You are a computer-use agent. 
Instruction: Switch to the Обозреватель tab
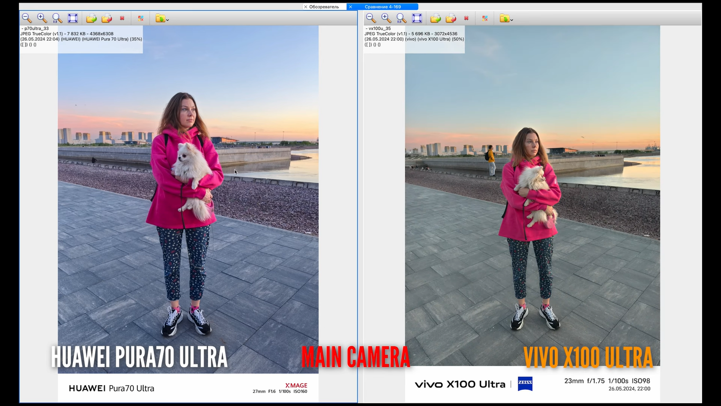click(x=324, y=7)
